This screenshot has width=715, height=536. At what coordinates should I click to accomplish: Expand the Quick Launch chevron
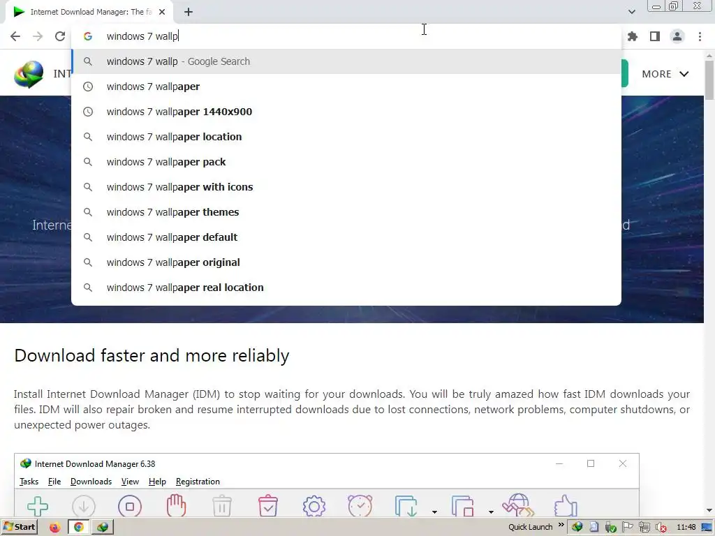coord(561,525)
